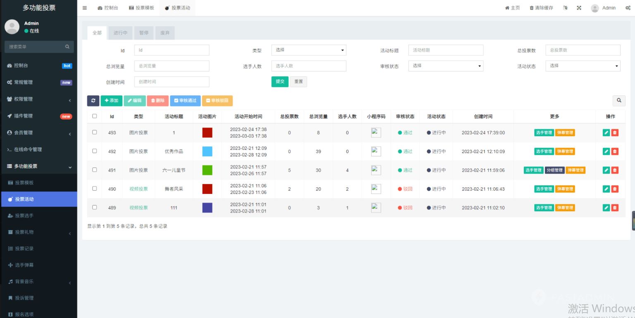
Task: Collapse 多功能投票 sidebar menu
Action: [38, 166]
